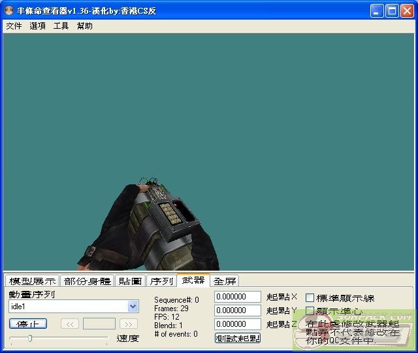The height and width of the screenshot is (353, 418).
Task: Expand the idle1 animation sequence dropdown
Action: tap(133, 307)
